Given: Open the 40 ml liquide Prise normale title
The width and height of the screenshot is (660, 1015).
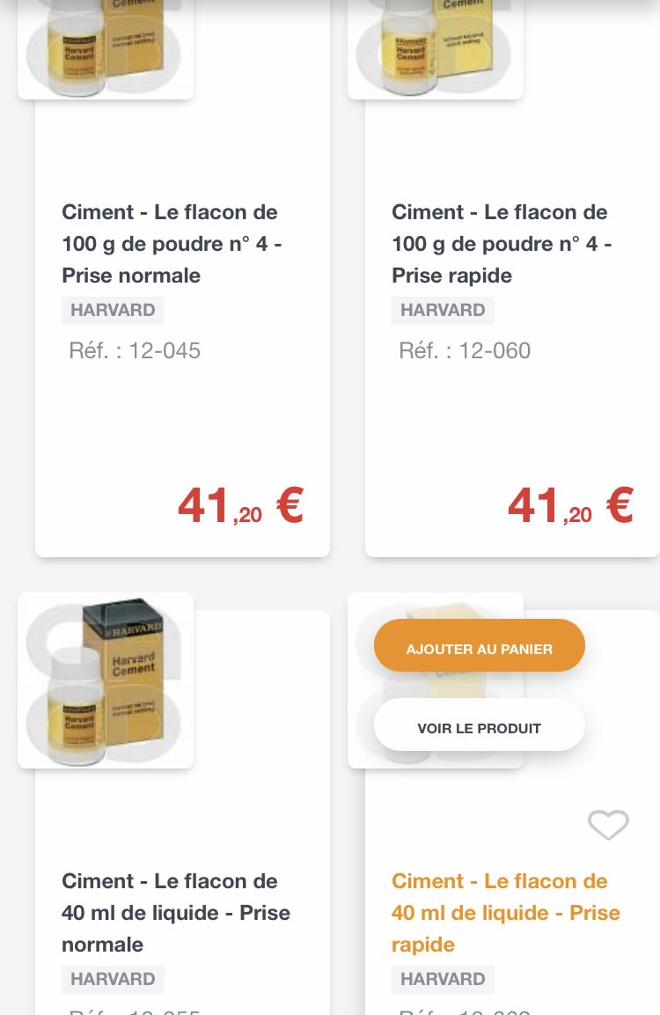Looking at the screenshot, I should point(175,912).
